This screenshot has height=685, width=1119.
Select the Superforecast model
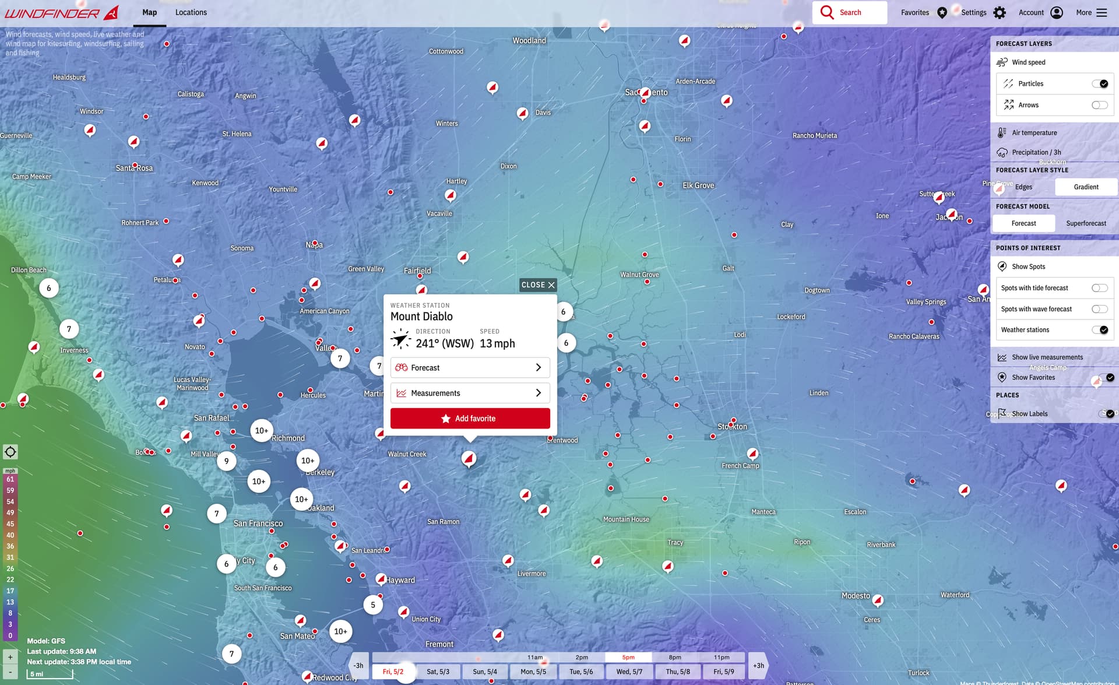1086,223
